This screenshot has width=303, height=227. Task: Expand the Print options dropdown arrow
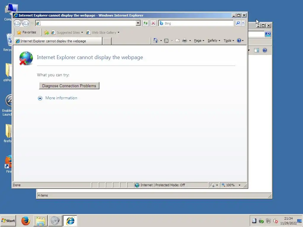[190, 40]
